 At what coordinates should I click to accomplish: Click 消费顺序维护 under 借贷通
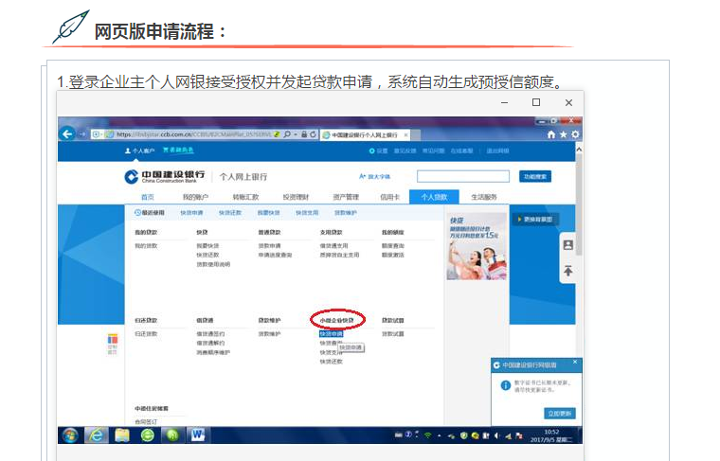pos(213,352)
